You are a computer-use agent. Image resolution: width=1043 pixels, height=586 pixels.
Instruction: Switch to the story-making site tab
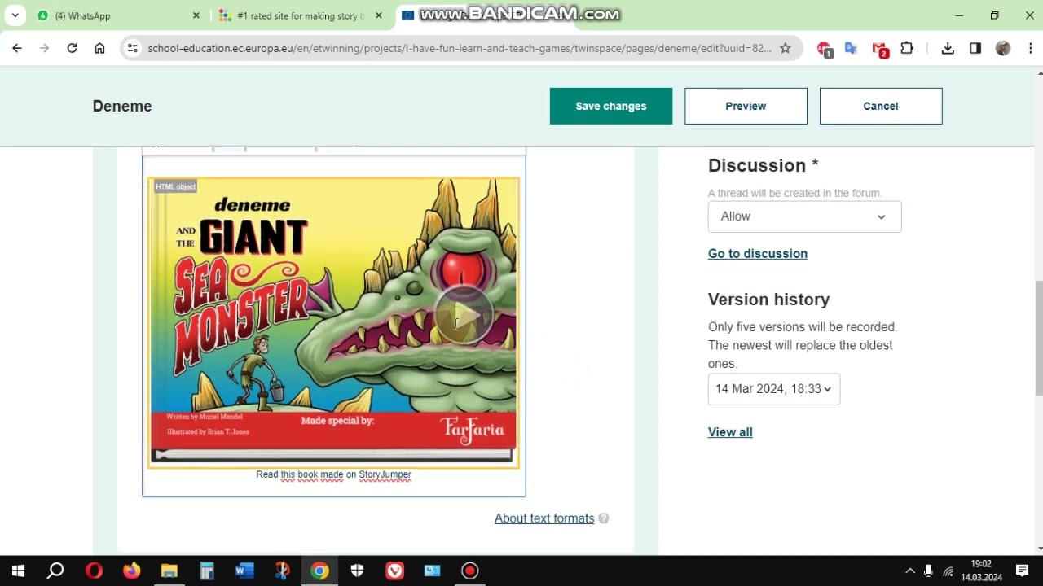tap(300, 15)
